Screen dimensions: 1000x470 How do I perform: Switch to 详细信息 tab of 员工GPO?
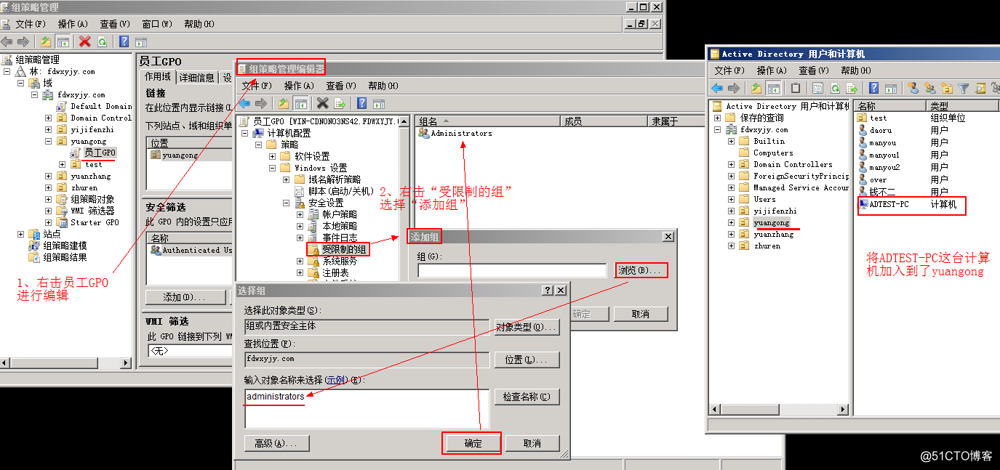pos(198,78)
